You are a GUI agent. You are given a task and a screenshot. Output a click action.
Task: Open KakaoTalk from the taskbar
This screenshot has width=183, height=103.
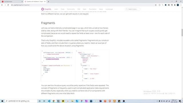63,101
